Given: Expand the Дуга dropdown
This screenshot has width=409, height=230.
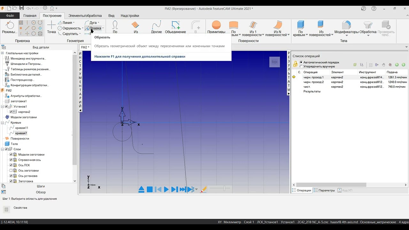Looking at the screenshot, I should pos(98,23).
